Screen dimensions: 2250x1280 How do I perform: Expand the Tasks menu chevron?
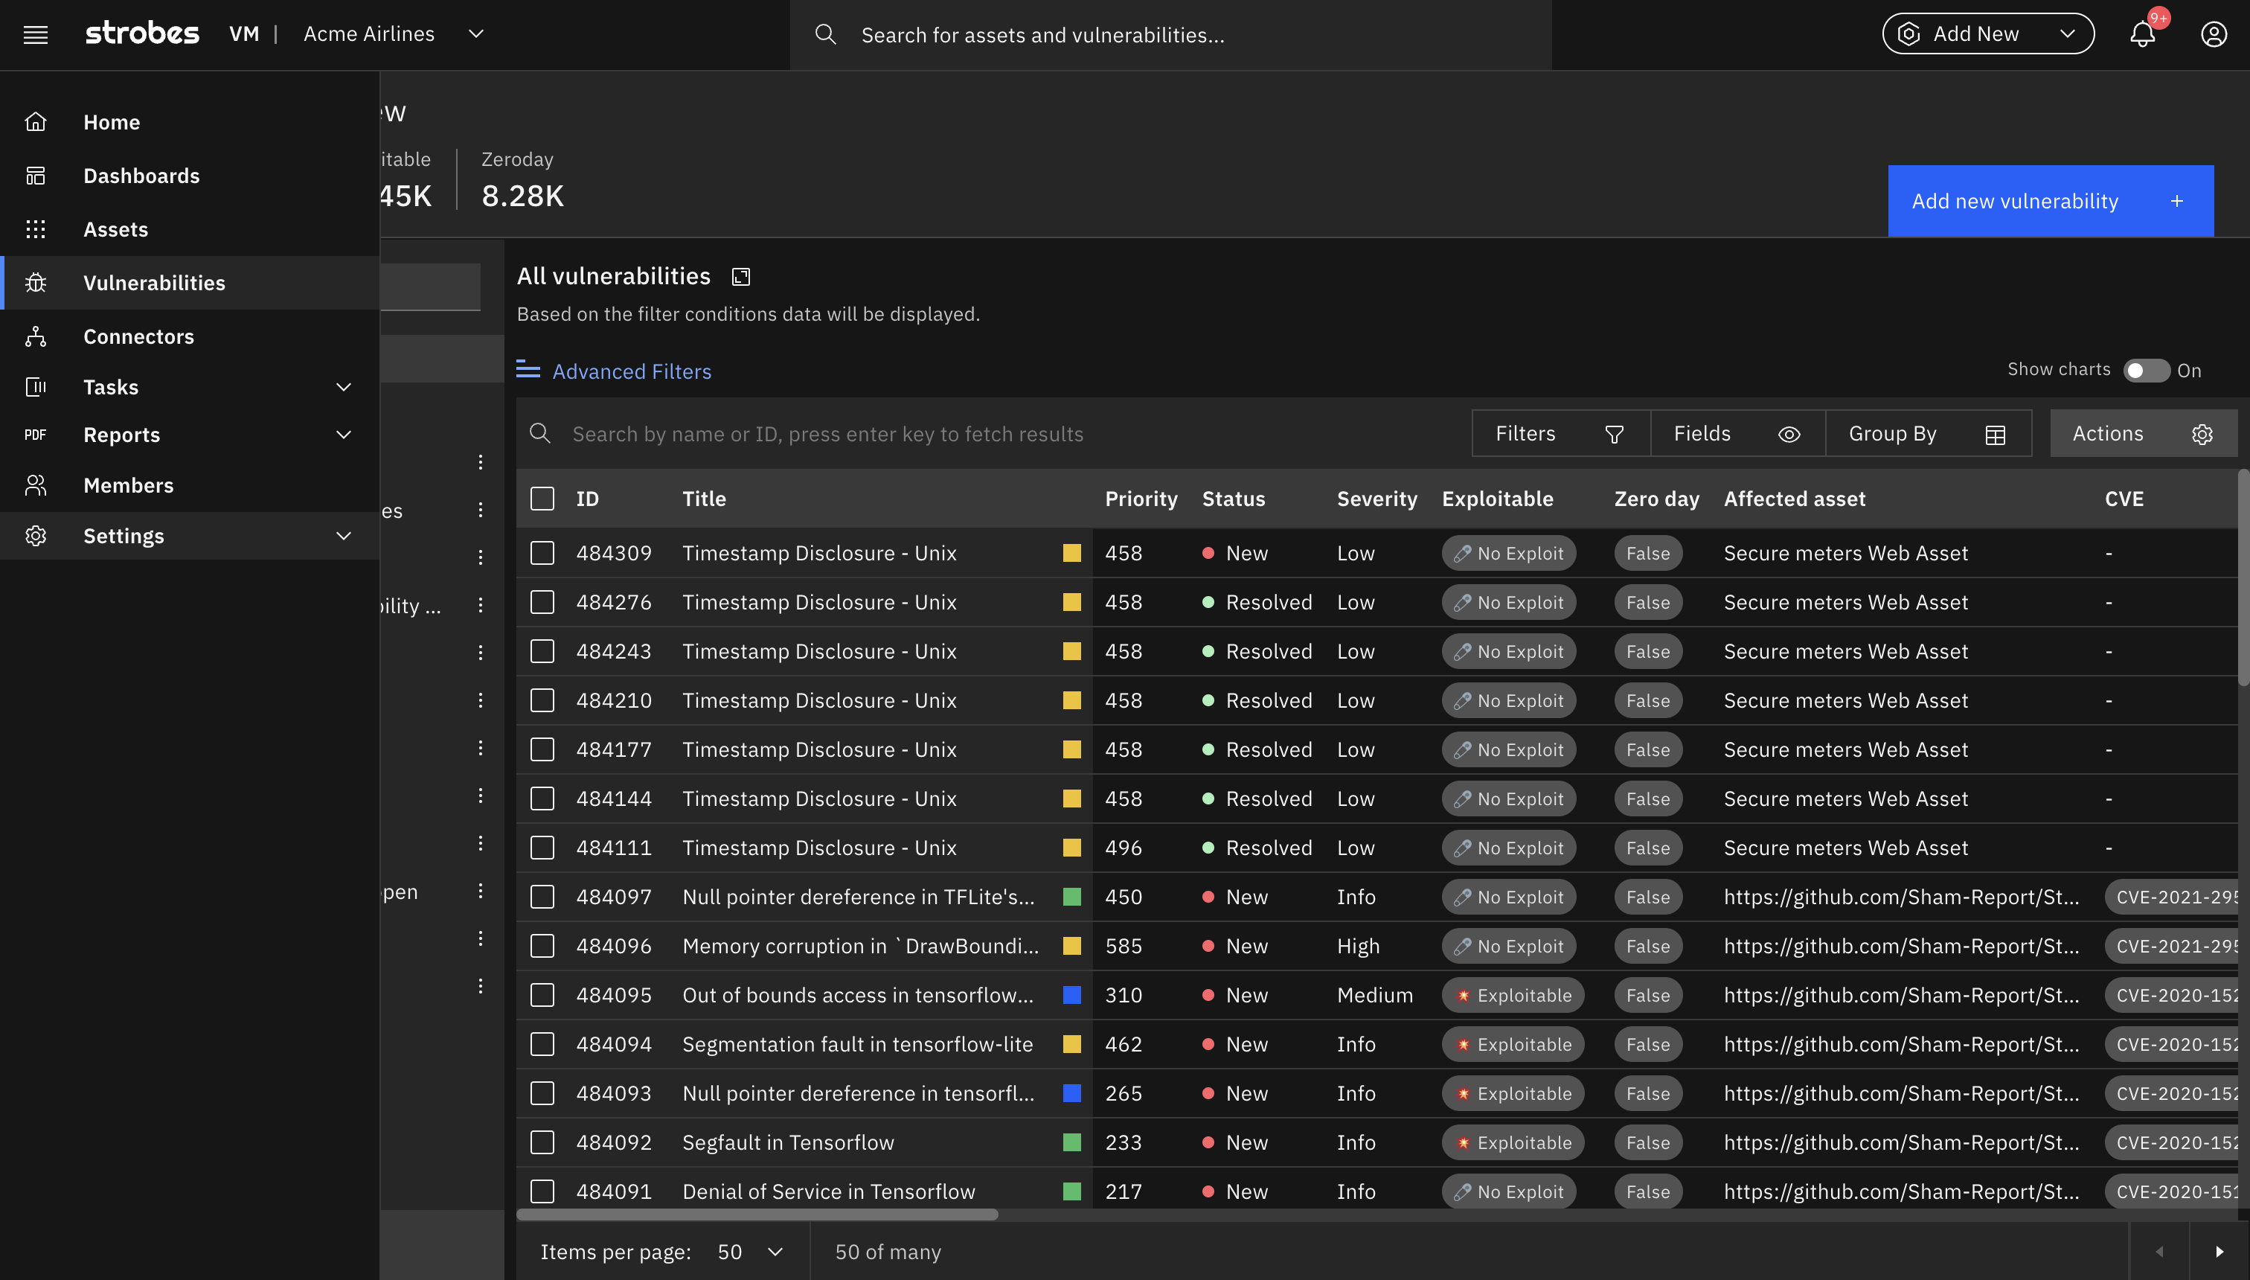[344, 387]
